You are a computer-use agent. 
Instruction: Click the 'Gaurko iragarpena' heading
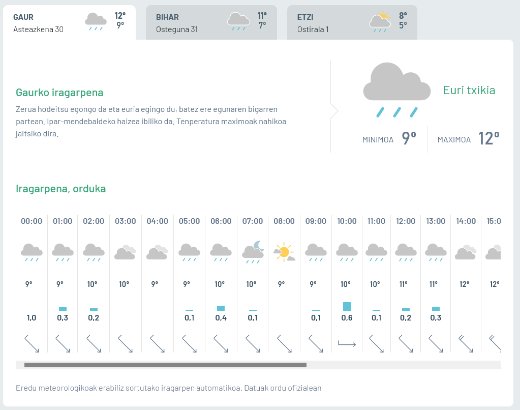click(59, 92)
